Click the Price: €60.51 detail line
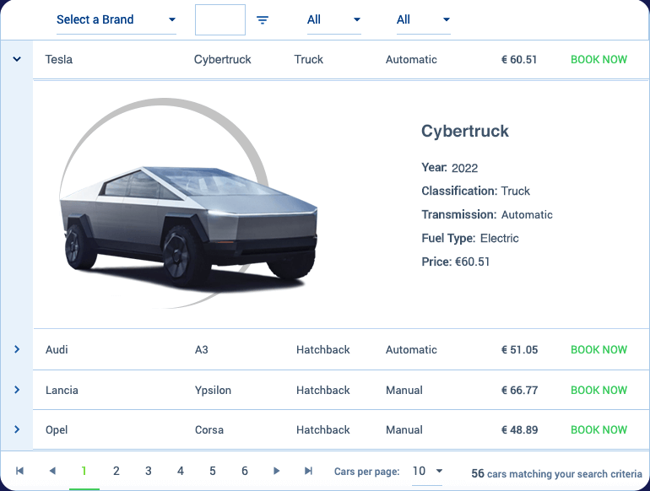The image size is (650, 491). [456, 262]
